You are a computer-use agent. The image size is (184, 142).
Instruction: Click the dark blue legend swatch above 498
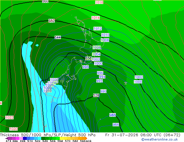coord(25,138)
